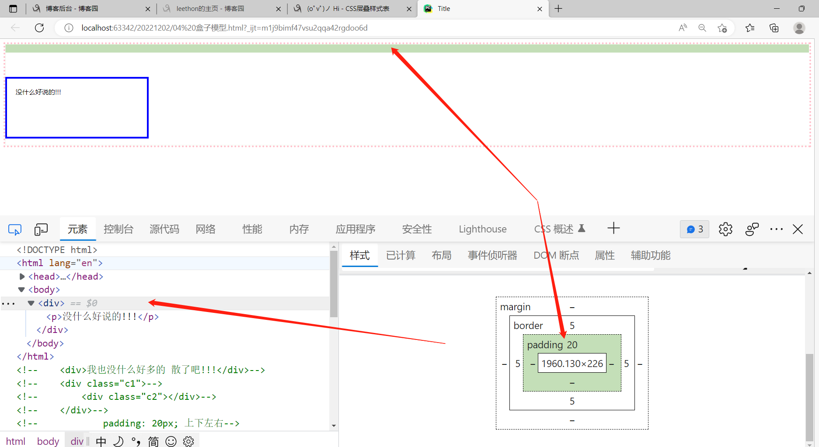Open the Favorites list icon
The image size is (819, 447).
(750, 28)
